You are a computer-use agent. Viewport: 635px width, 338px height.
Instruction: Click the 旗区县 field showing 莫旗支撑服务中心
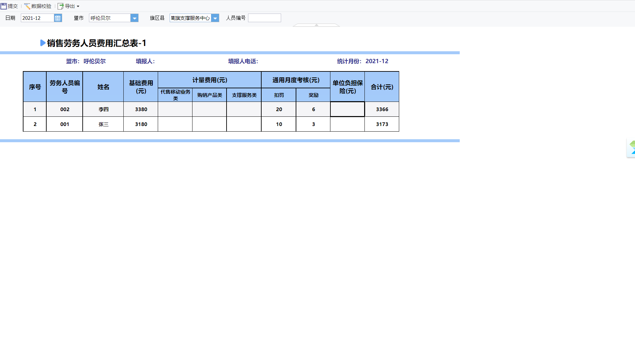click(190, 18)
